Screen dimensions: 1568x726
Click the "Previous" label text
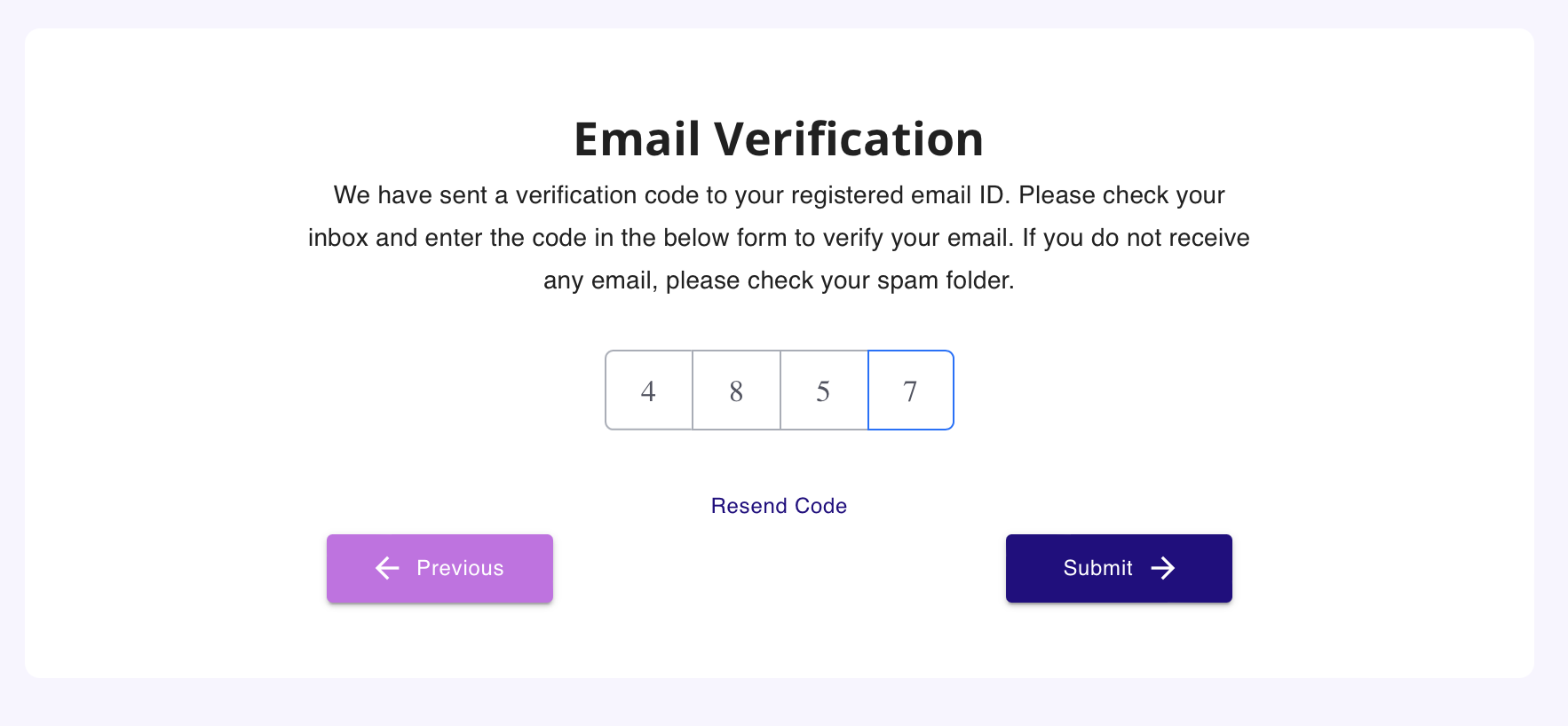tap(460, 568)
